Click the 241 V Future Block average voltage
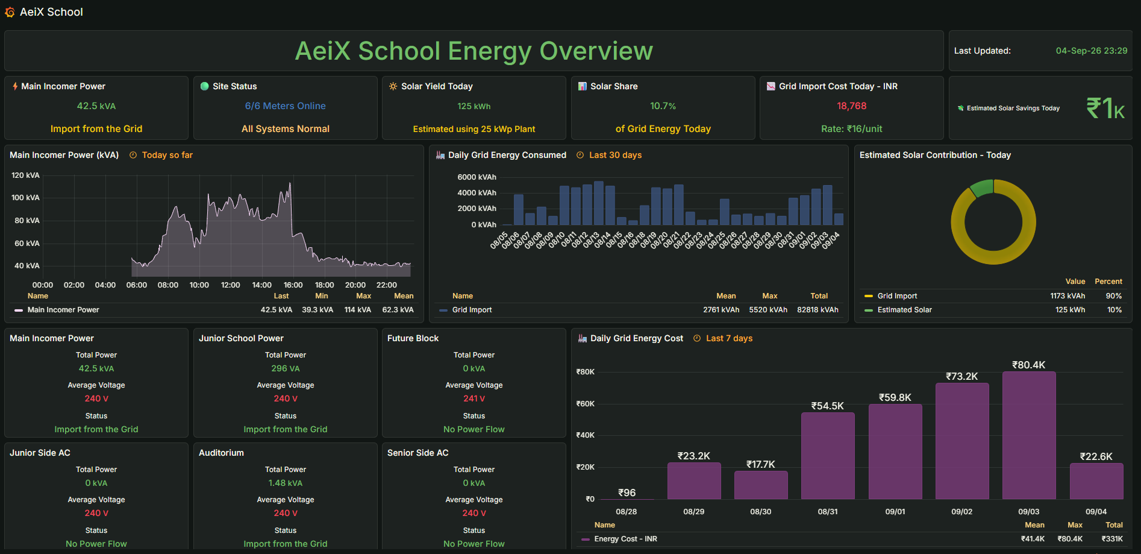 coord(474,398)
